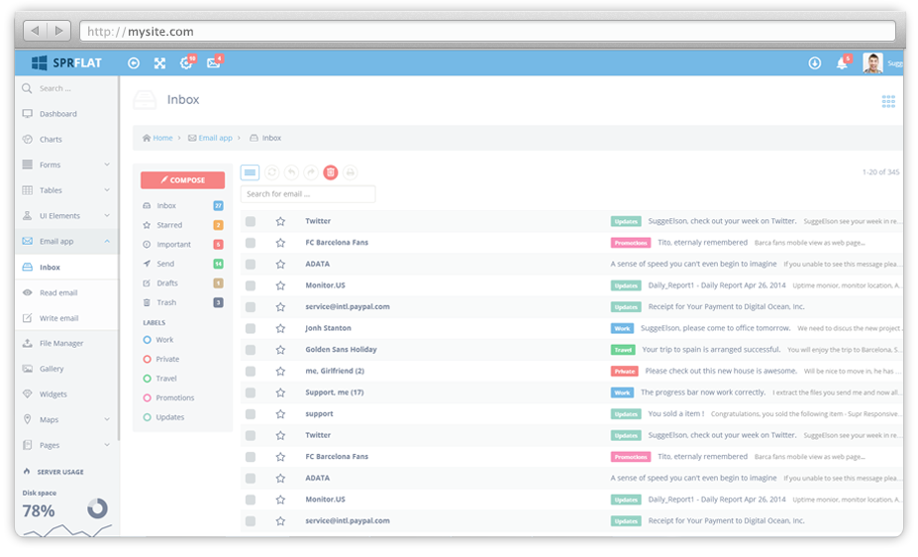This screenshot has height=557, width=918.
Task: Select the checkbox for Jonh Stanton email
Action: point(251,329)
